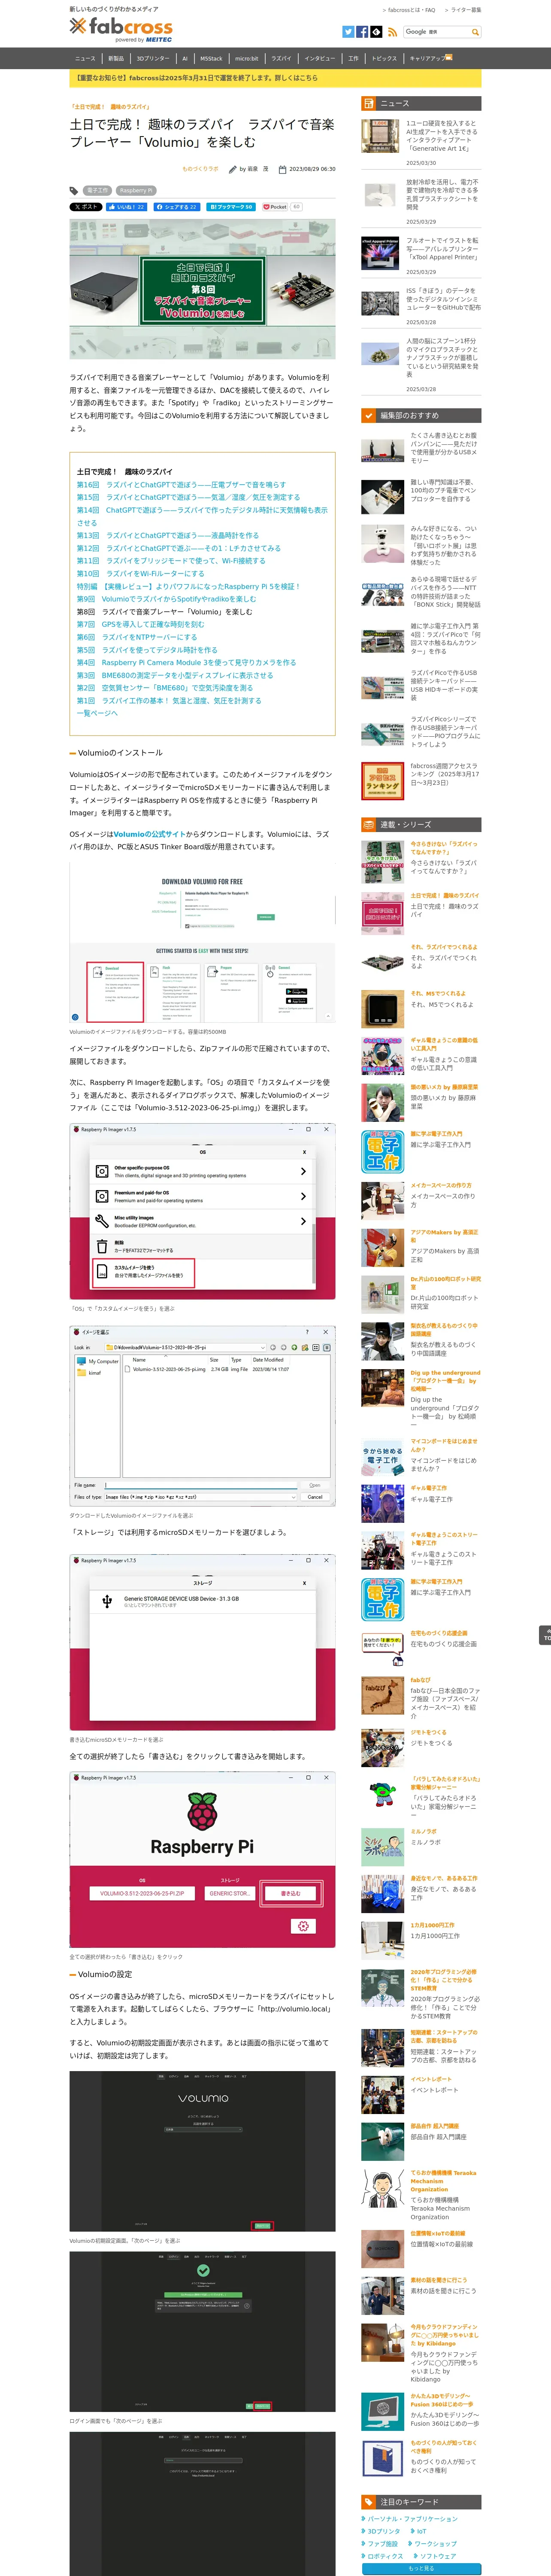Click the Google search magnifier icon
551x2576 pixels.
475,32
